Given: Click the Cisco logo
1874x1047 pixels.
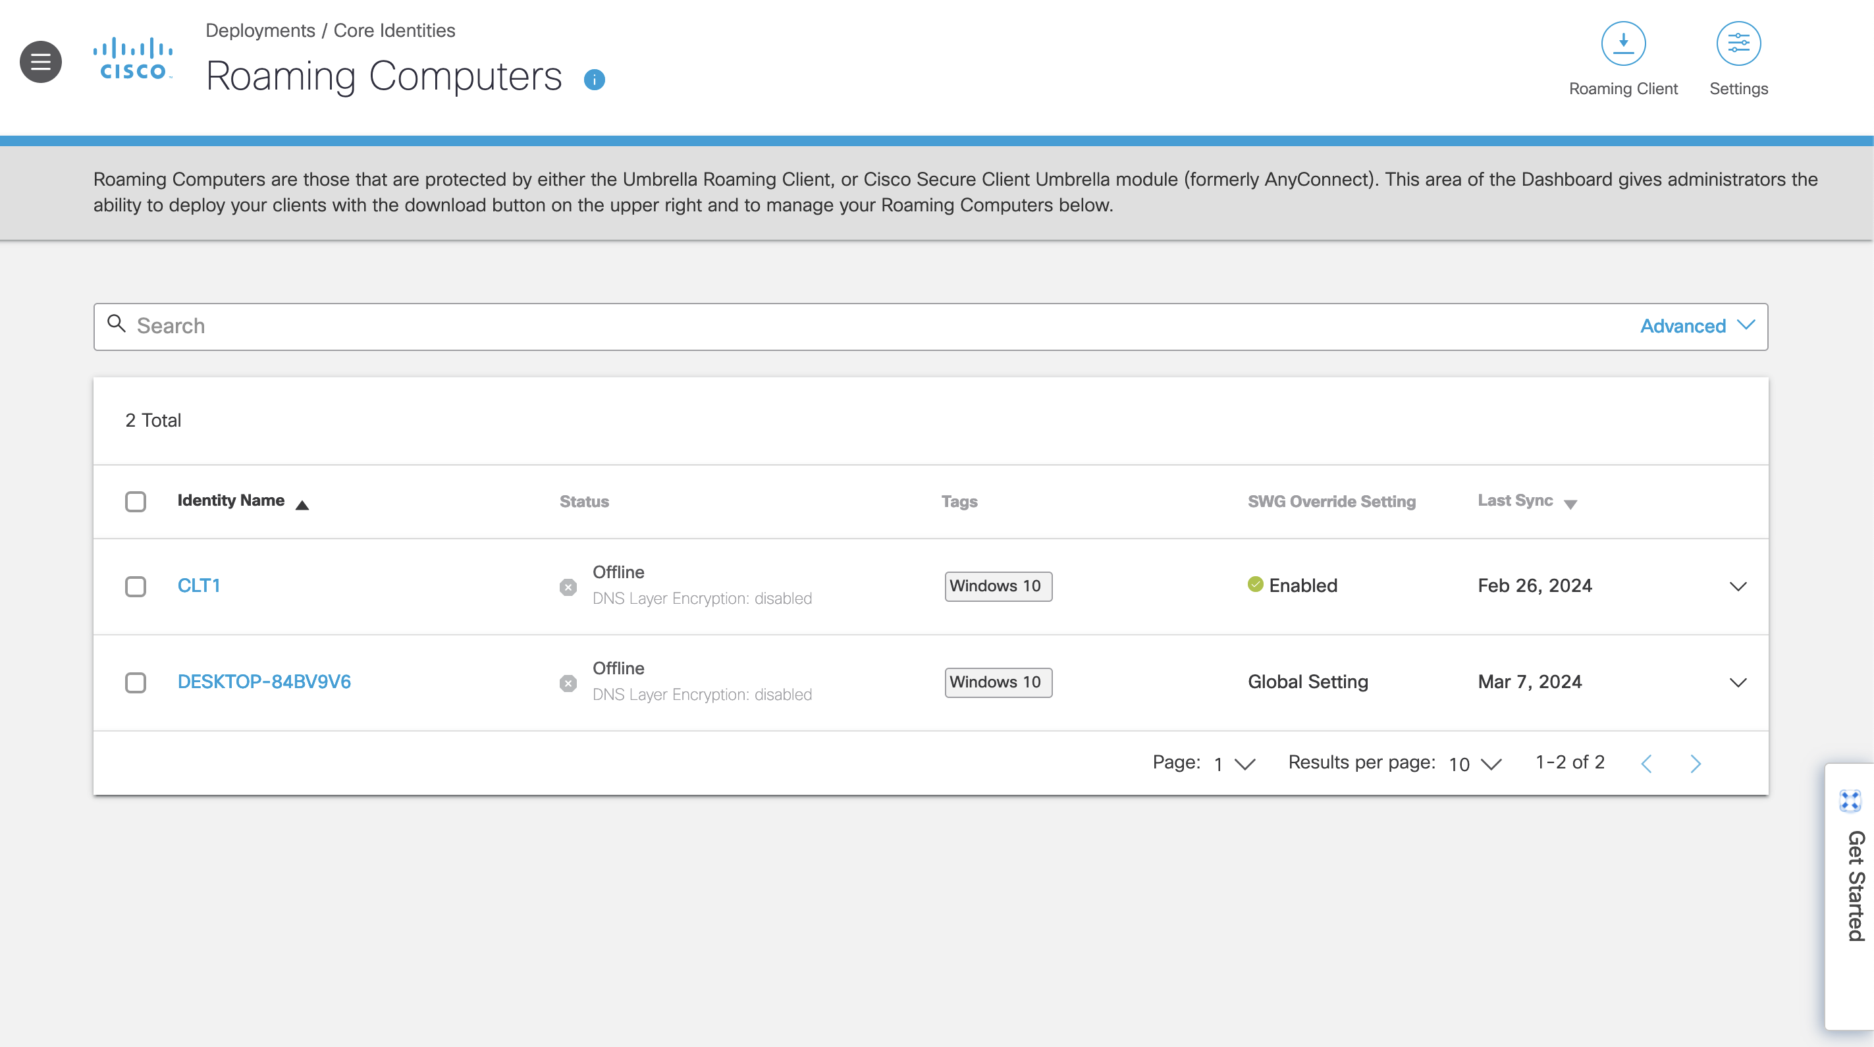Looking at the screenshot, I should [132, 57].
